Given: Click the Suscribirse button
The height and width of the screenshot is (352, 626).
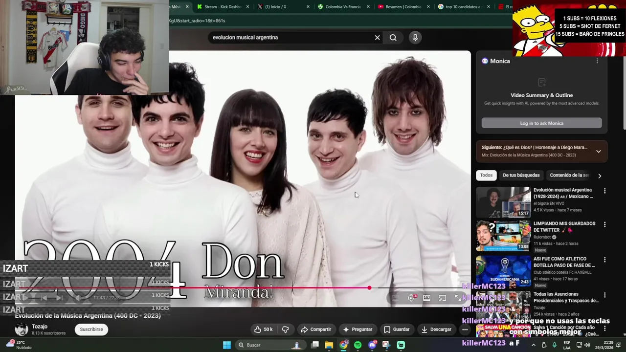Looking at the screenshot, I should coord(91,330).
